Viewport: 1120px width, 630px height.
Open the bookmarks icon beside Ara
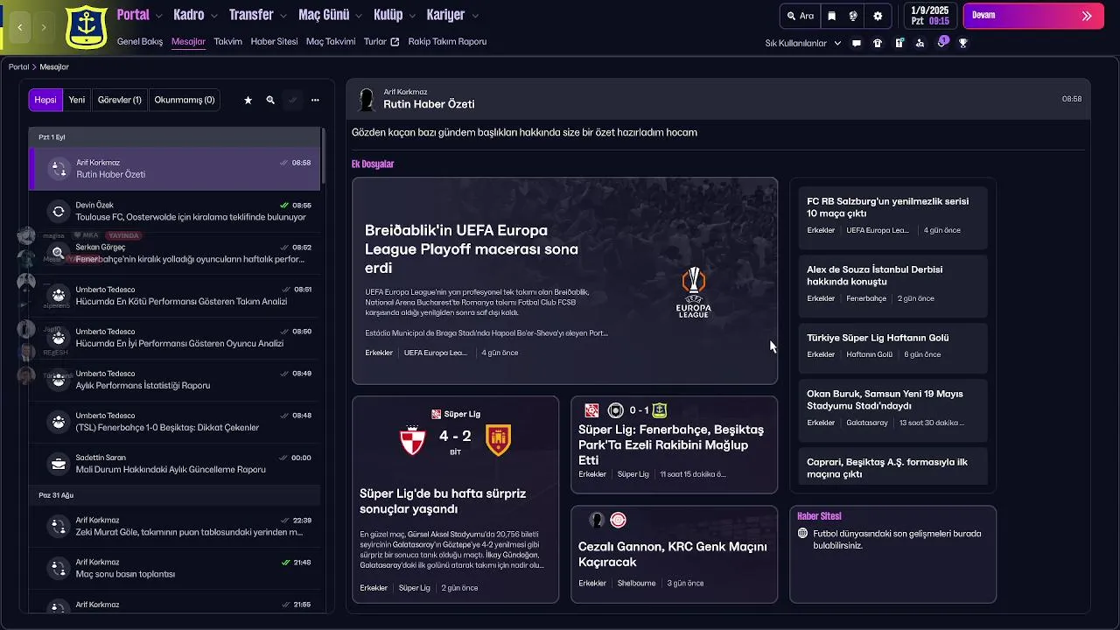point(831,16)
